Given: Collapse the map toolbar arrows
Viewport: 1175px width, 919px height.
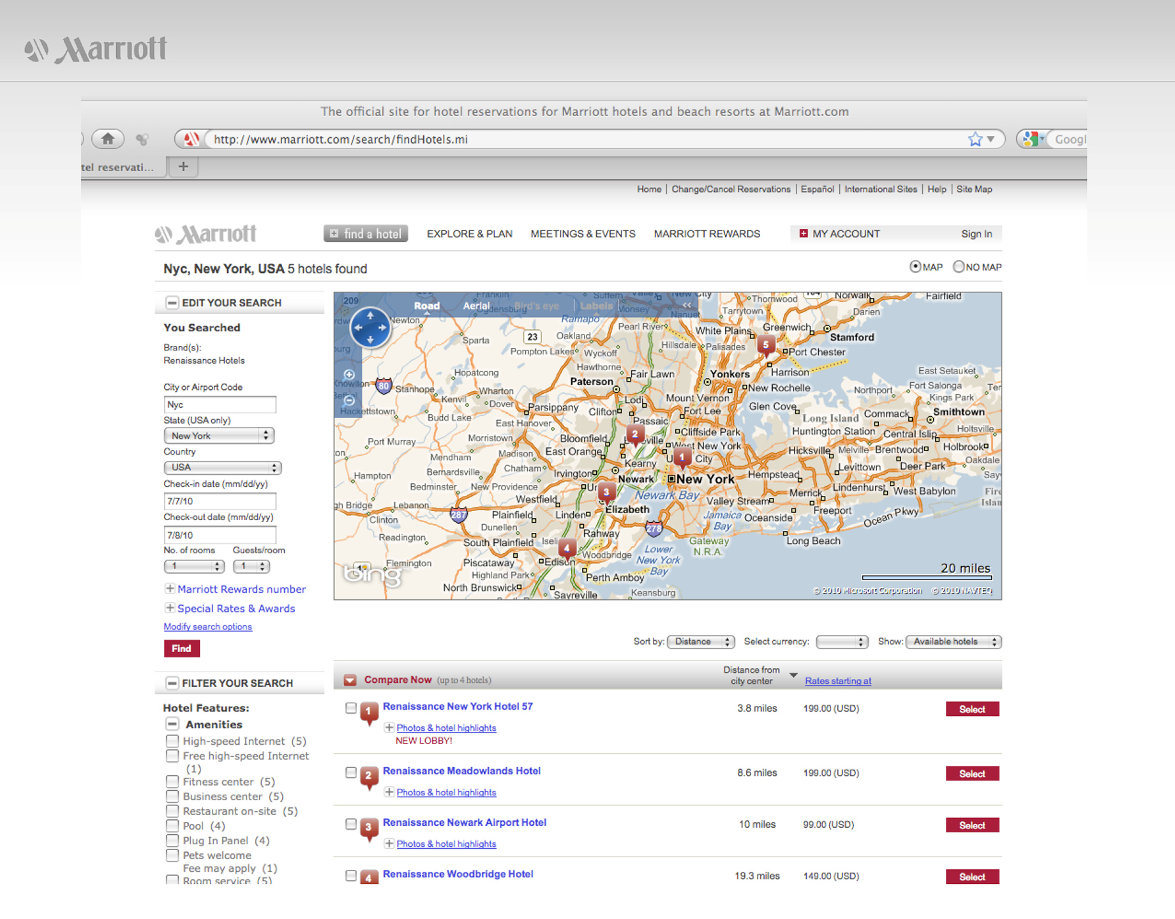Looking at the screenshot, I should point(686,305).
